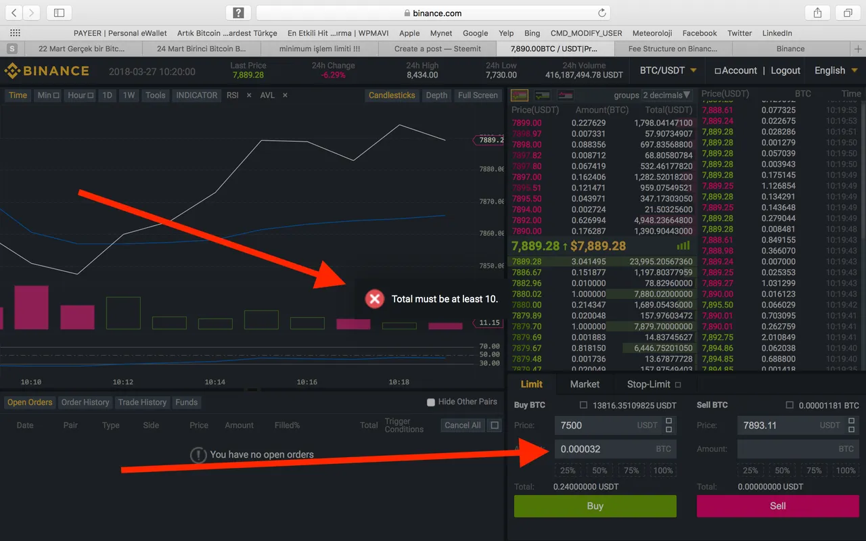Click the green Buy button
This screenshot has height=541, width=866.
pyautogui.click(x=595, y=506)
